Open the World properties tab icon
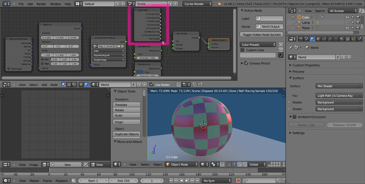The image size is (365, 184). [x=312, y=39]
